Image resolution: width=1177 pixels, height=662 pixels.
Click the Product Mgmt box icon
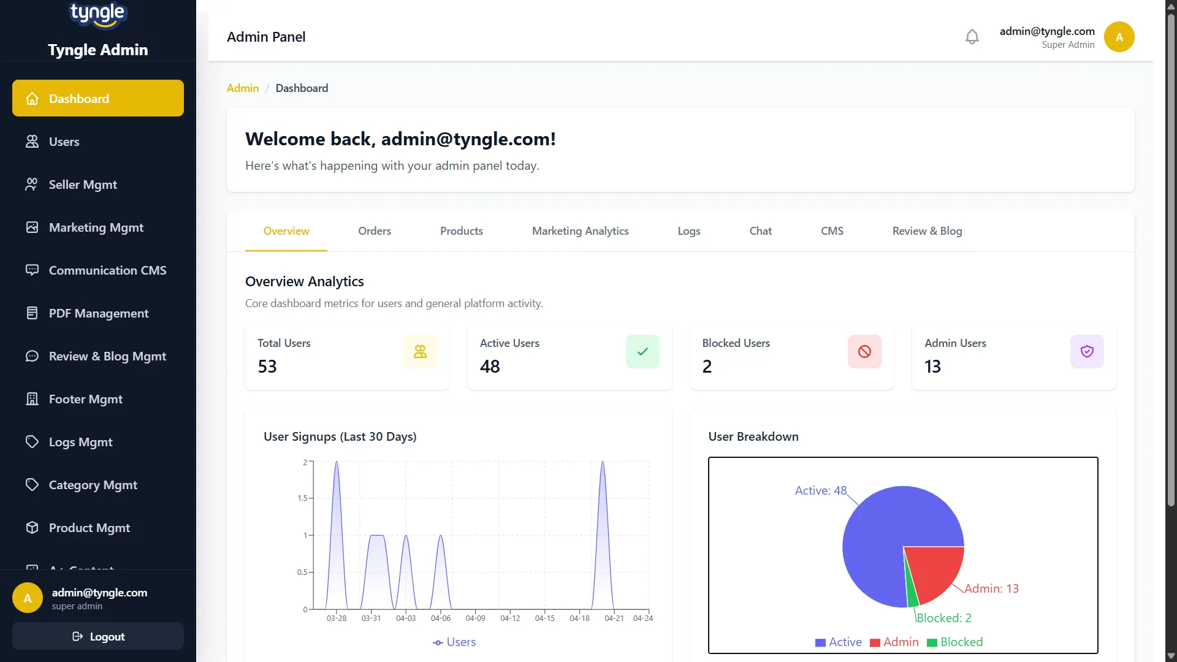32,528
